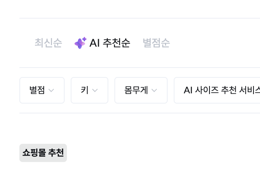
Task: Click the purple AI sparkle icon
Action: 80,43
